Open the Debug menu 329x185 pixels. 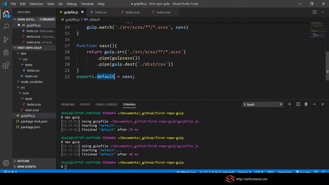[71, 4]
